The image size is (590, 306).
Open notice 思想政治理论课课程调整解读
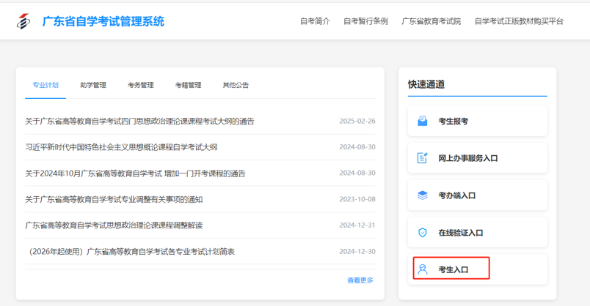click(x=114, y=225)
